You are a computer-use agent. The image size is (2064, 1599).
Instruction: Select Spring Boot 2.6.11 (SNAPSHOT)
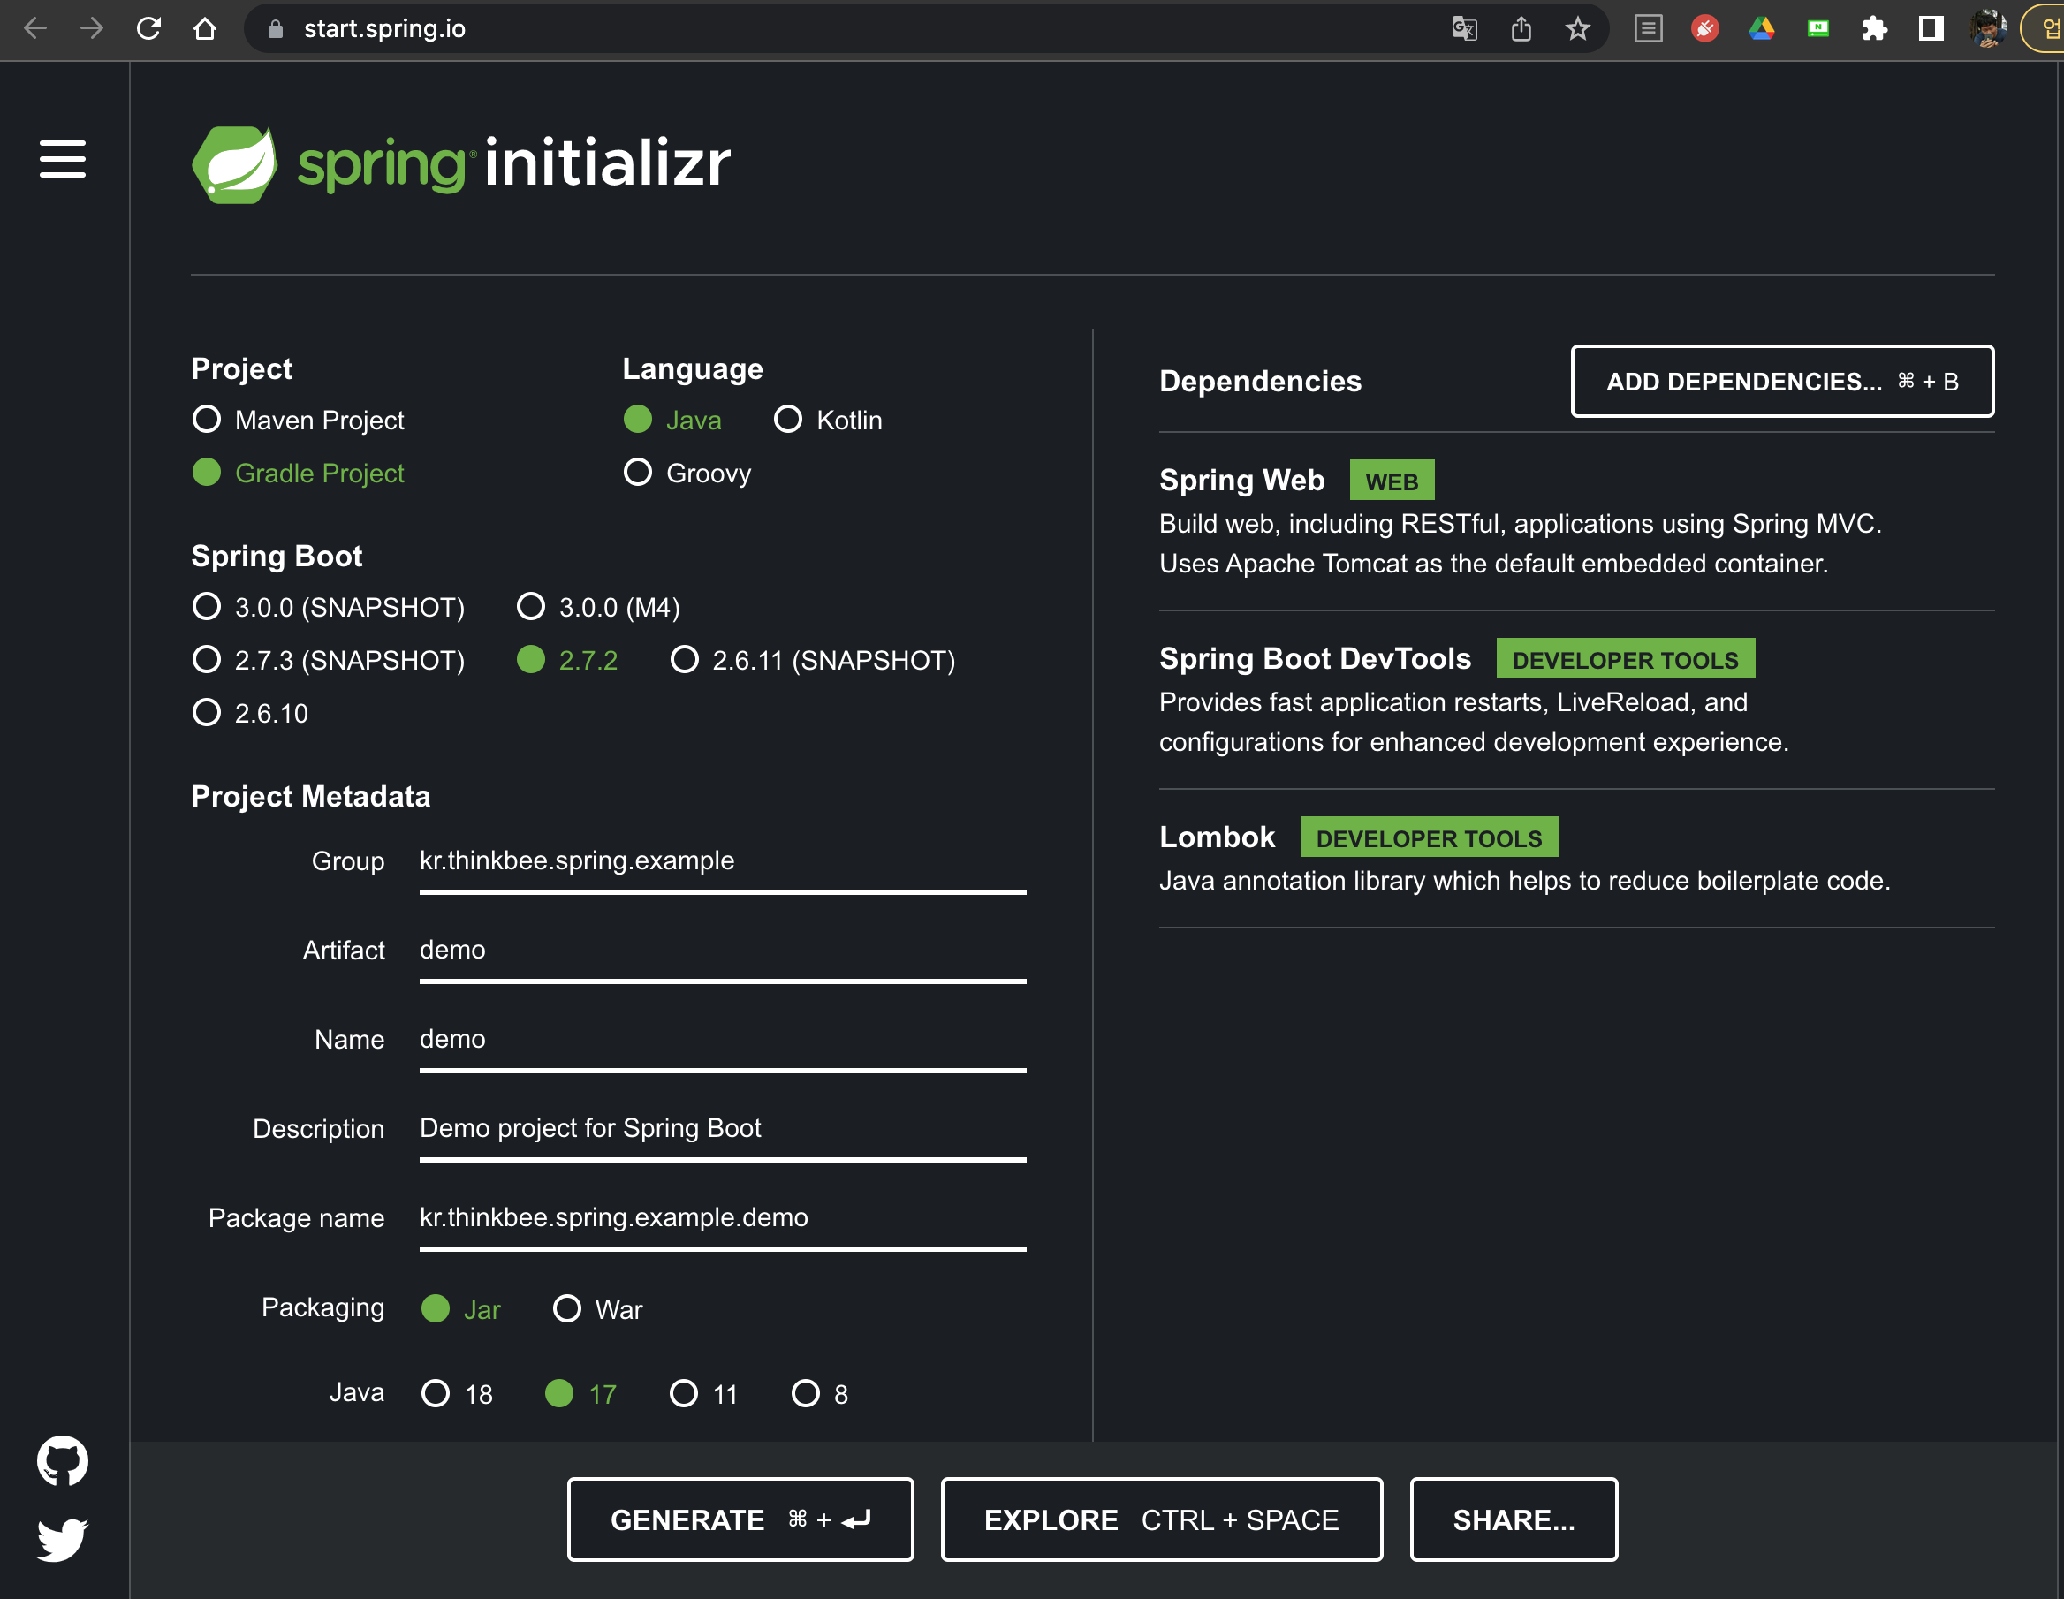click(813, 660)
